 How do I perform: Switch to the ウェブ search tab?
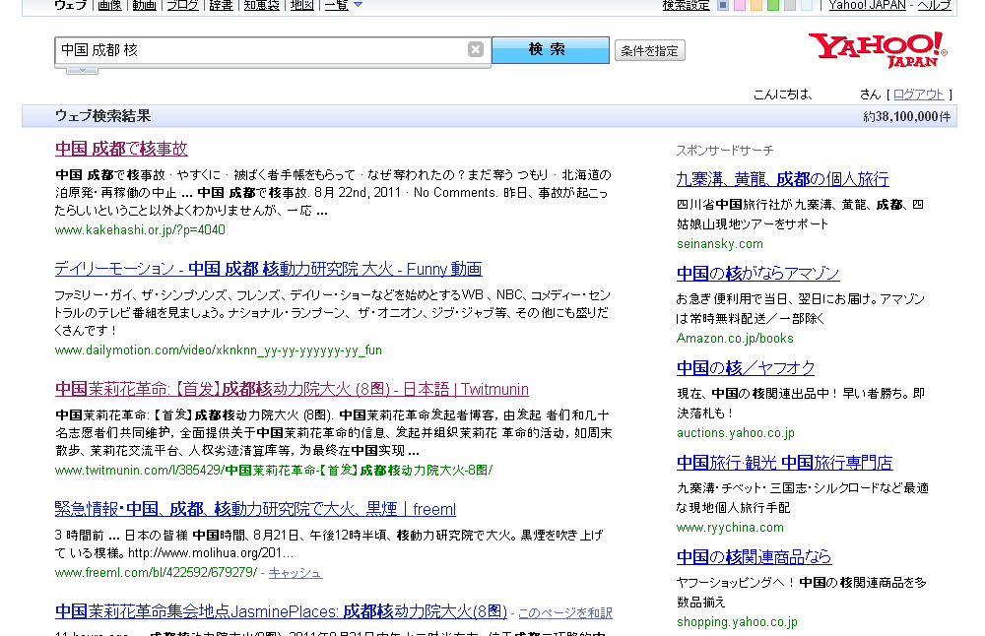point(70,5)
